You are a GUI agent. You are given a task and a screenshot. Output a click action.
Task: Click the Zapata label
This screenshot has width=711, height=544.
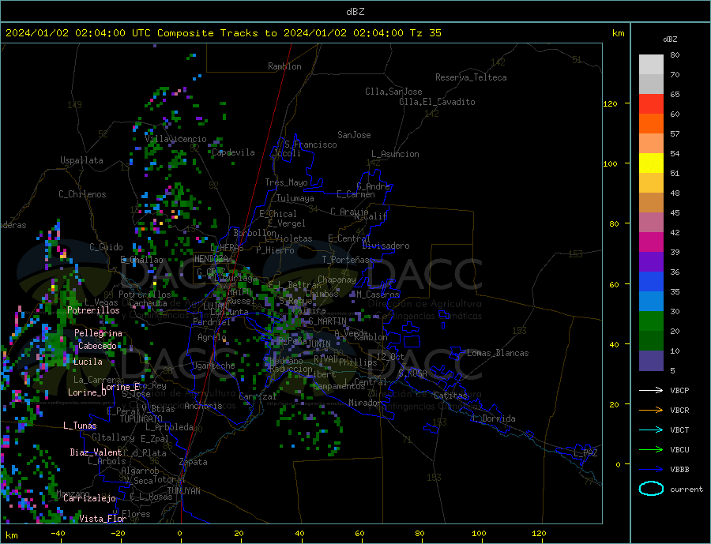[194, 463]
